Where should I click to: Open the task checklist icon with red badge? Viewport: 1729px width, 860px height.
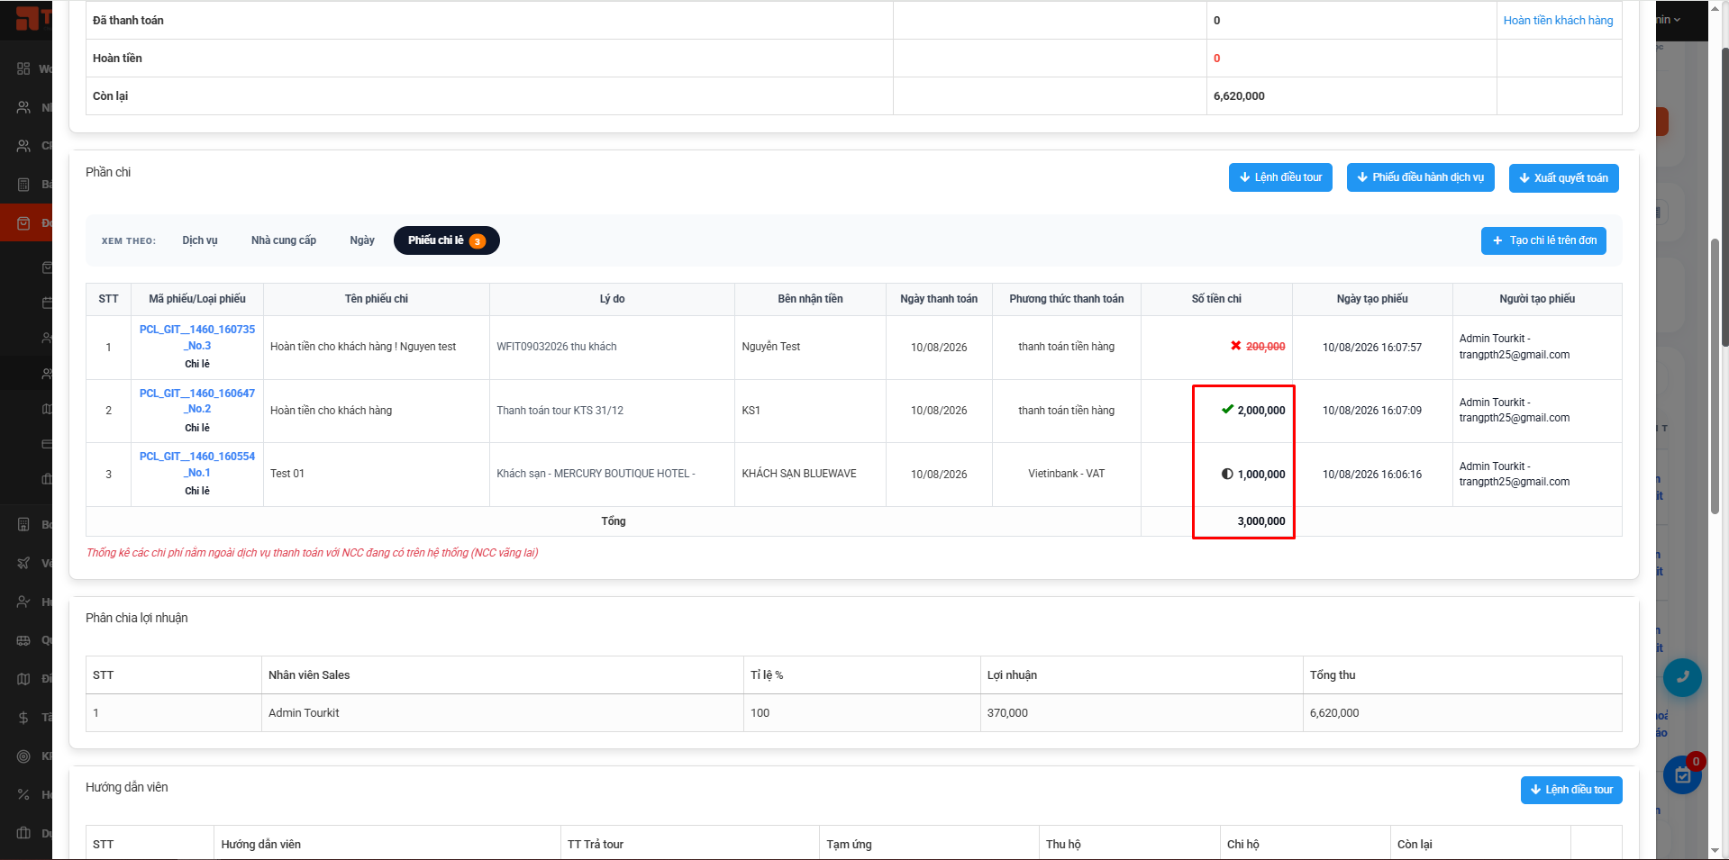click(x=1681, y=775)
